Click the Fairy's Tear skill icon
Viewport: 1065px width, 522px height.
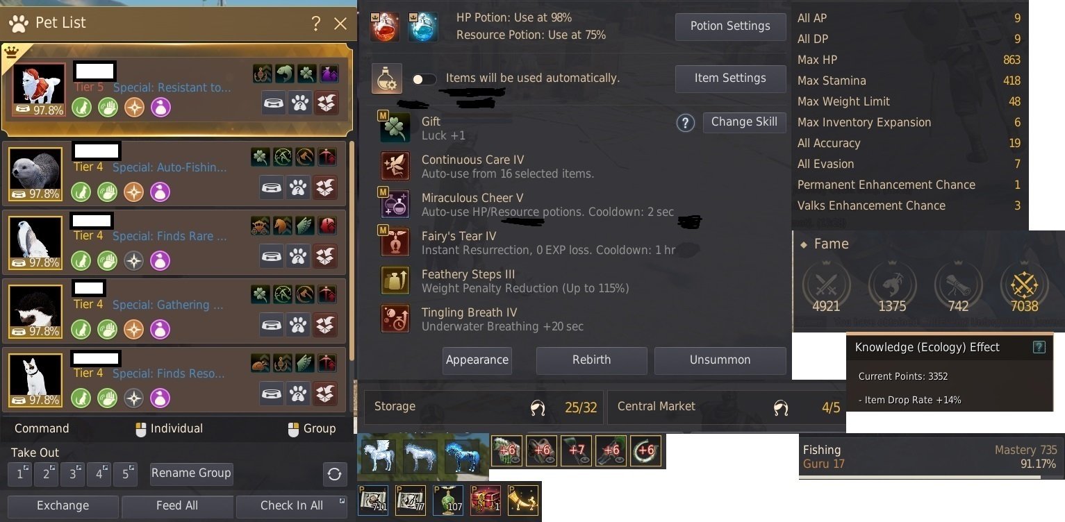(395, 242)
